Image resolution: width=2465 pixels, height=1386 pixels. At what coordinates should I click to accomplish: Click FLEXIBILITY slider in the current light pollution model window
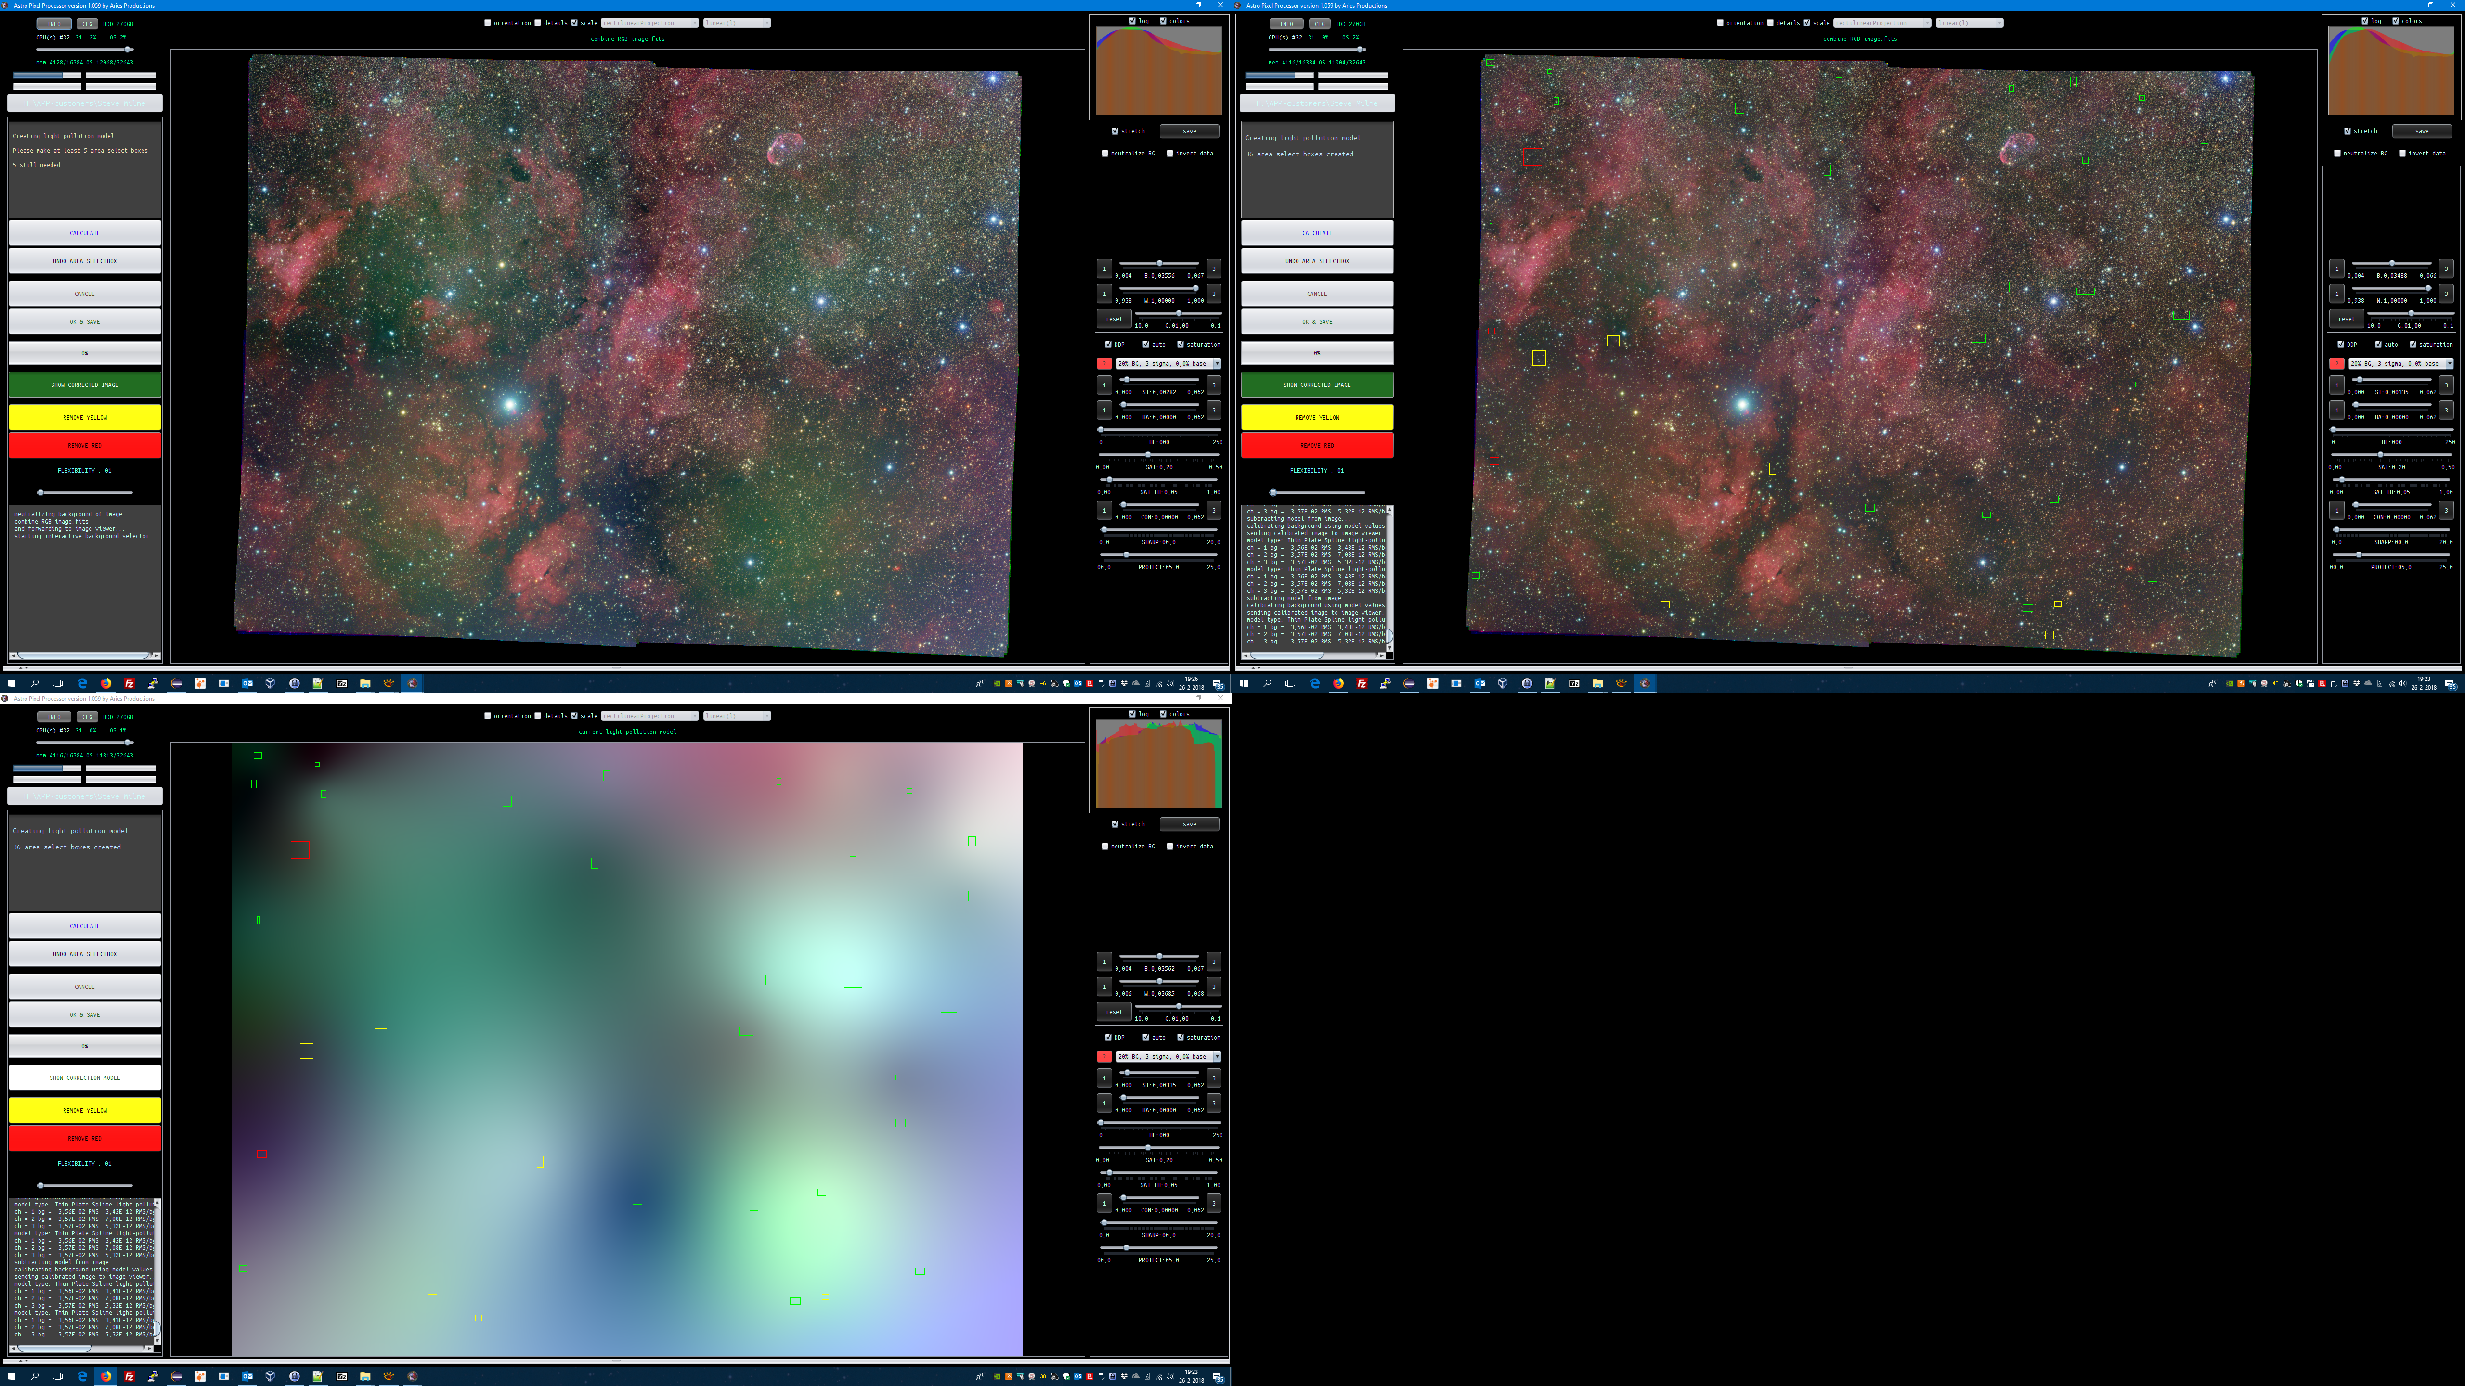tap(41, 1185)
